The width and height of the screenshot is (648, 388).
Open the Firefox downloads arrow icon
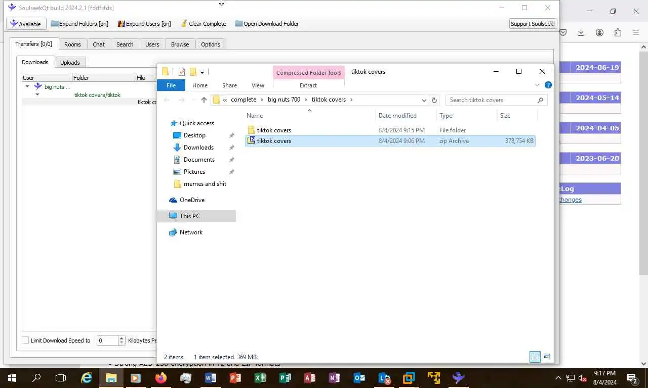(581, 32)
